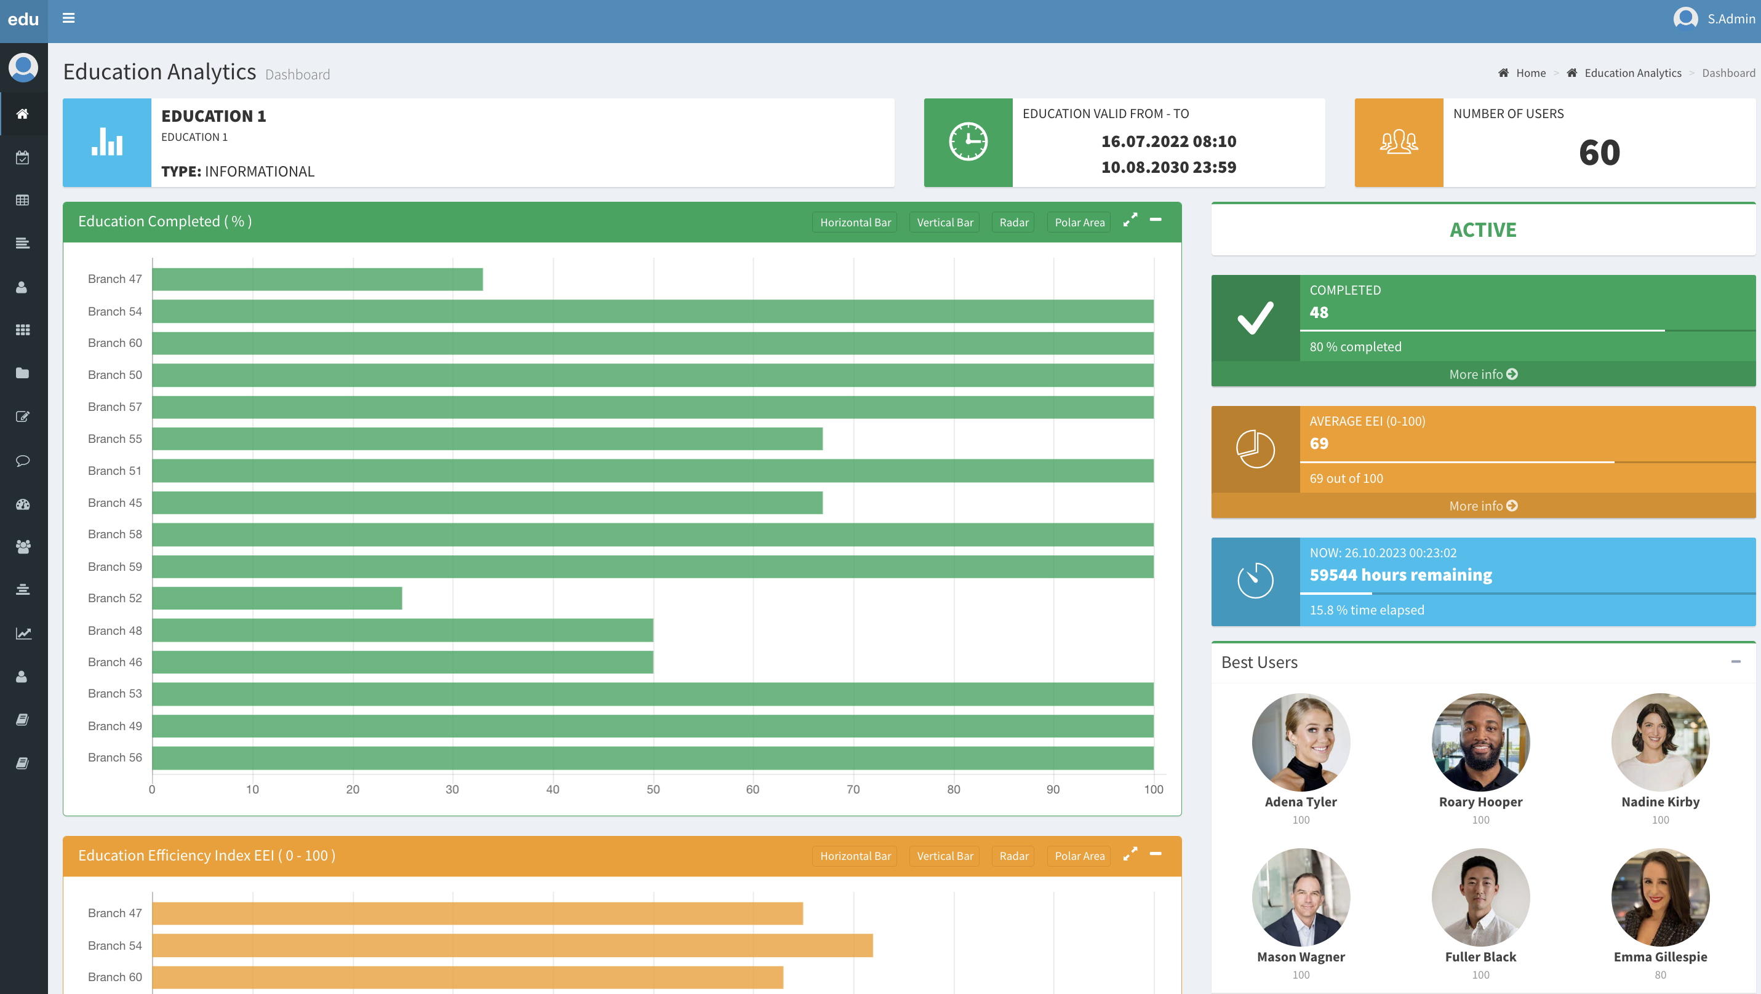Screen dimensions: 1761x994
Task: Open the user group icon in sidebar
Action: tap(23, 547)
